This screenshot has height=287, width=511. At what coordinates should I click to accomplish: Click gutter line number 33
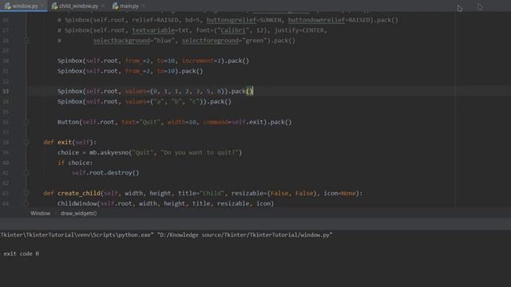point(6,92)
